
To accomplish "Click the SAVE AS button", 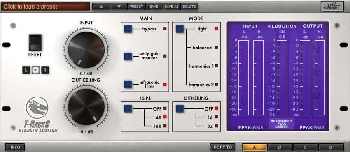I will click(x=172, y=7).
